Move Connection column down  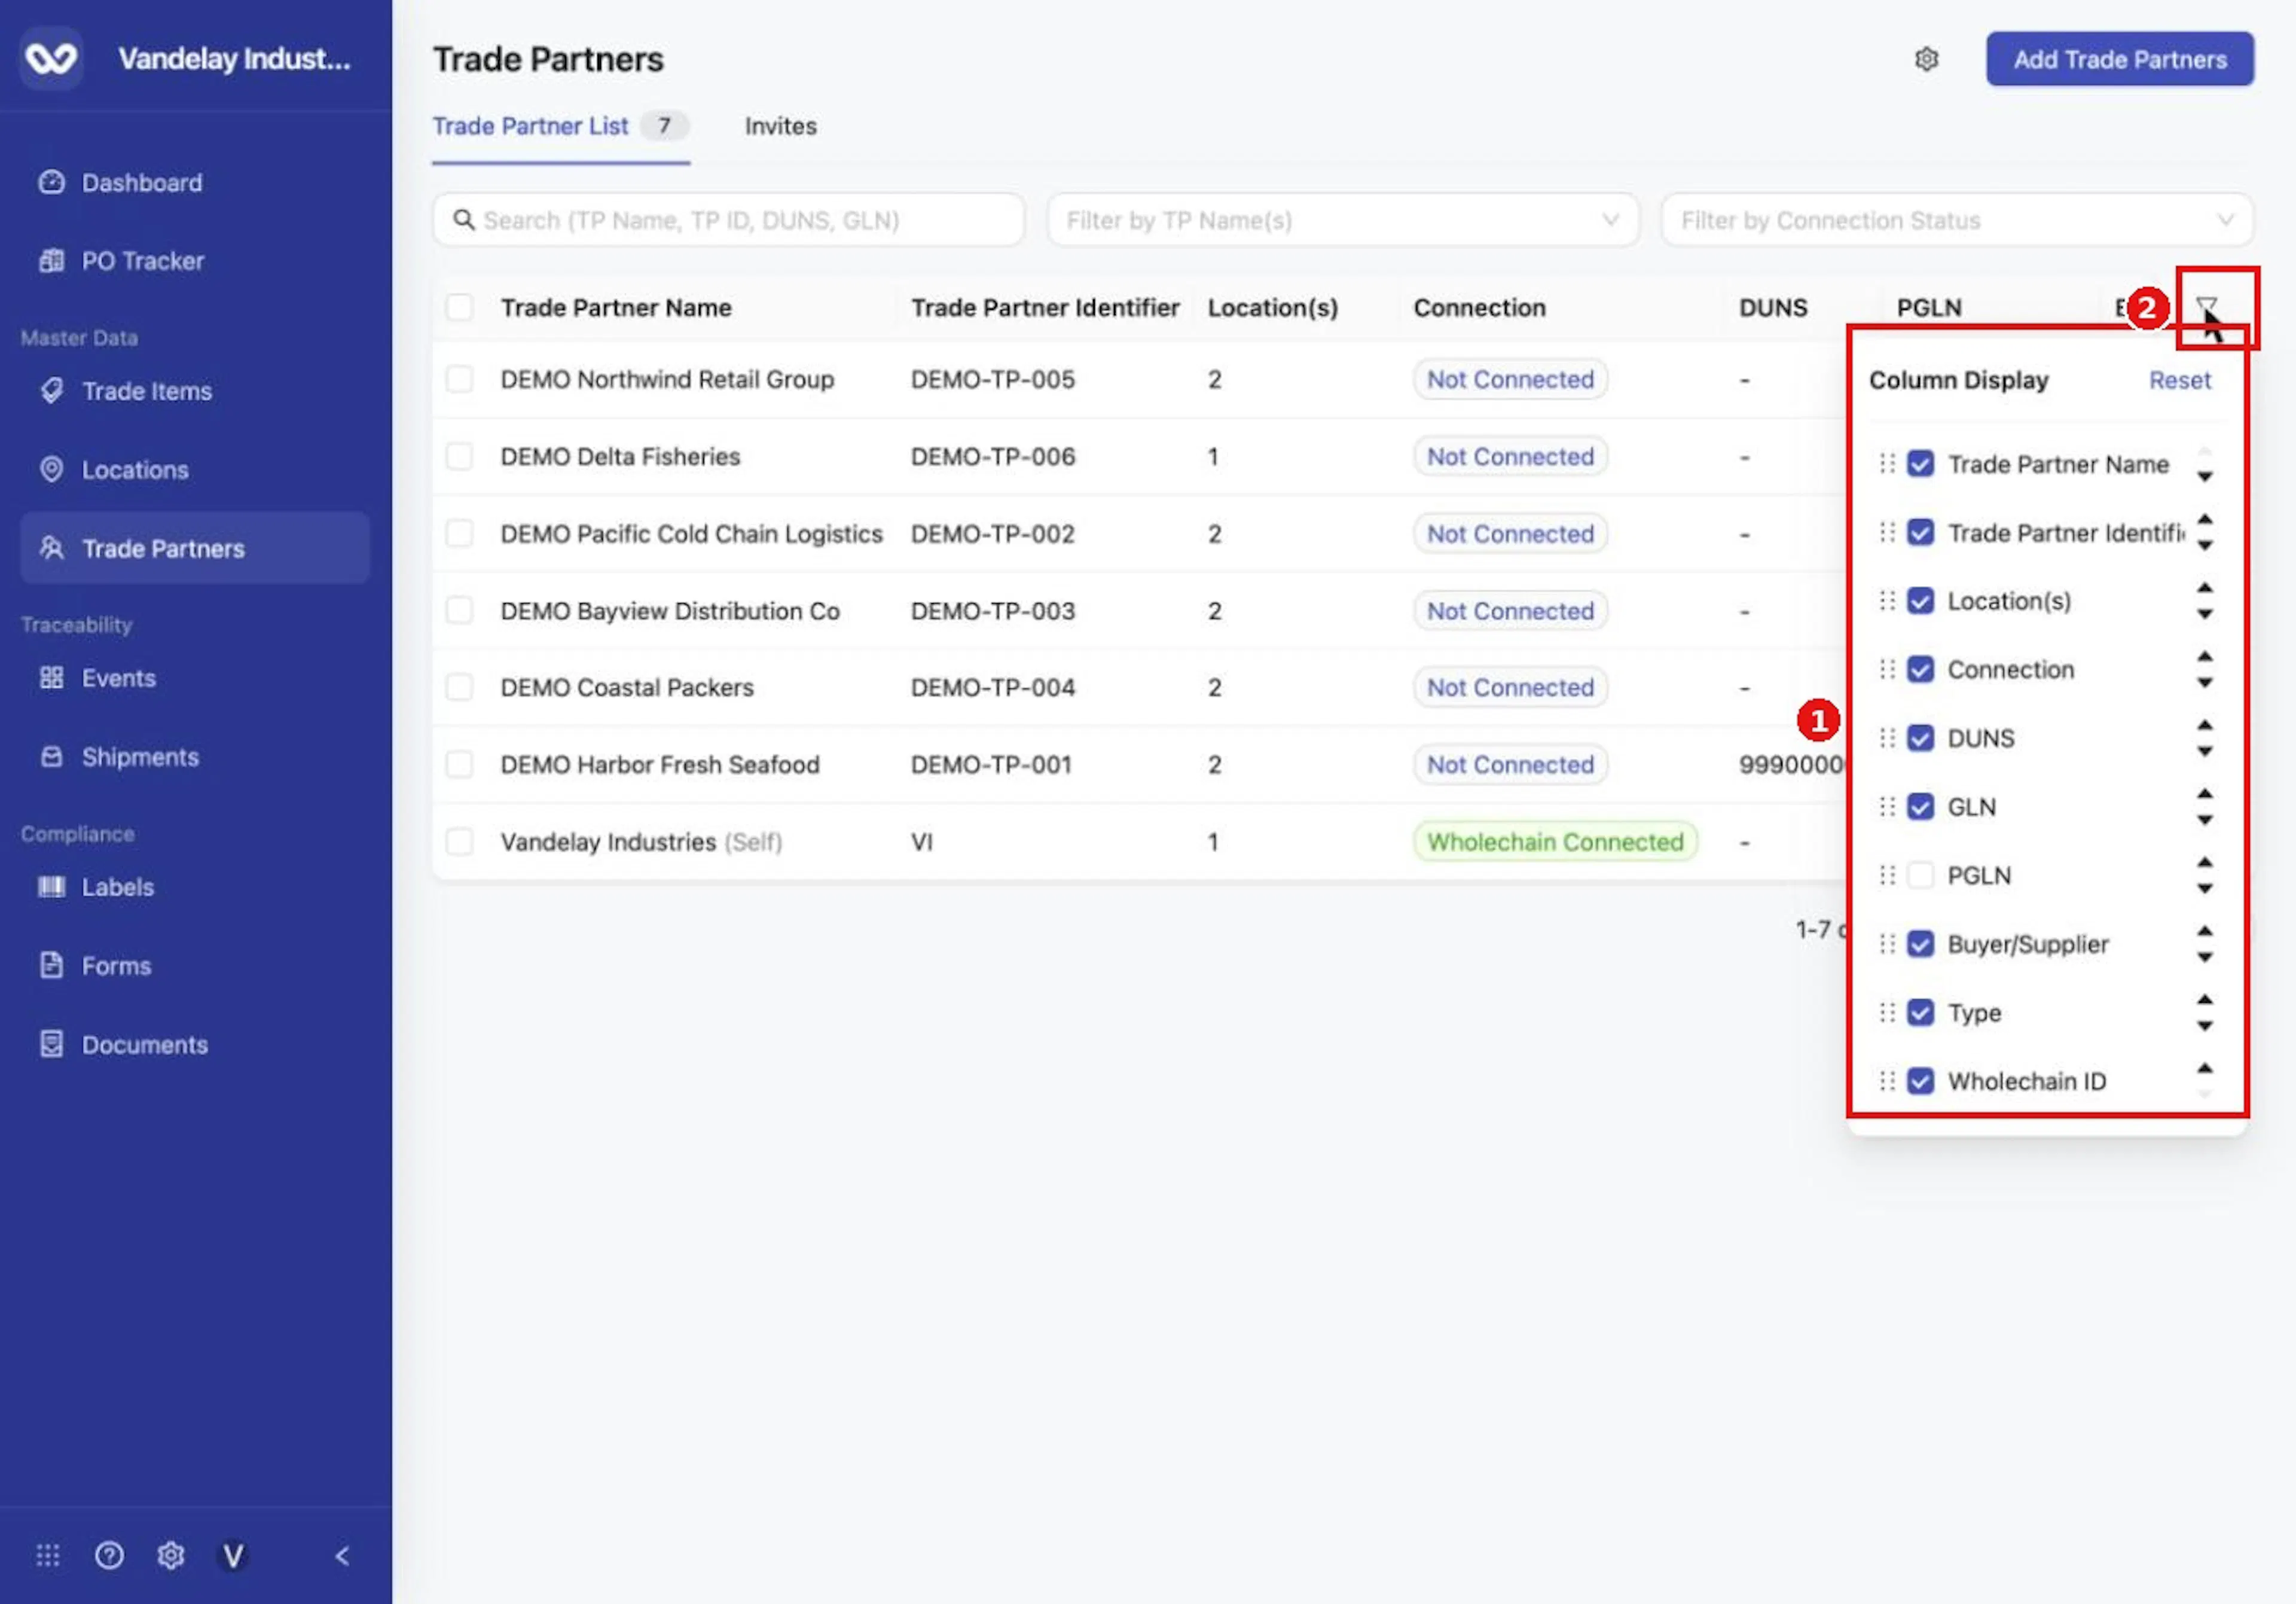(2204, 683)
